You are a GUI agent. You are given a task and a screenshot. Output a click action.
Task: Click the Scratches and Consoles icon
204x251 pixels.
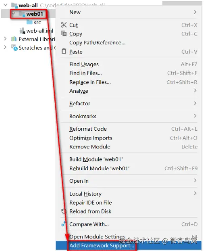coord(15,48)
